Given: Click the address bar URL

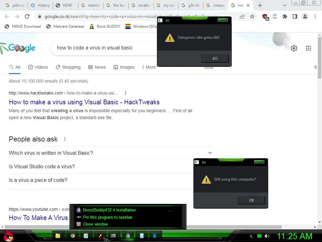Looking at the screenshot, I should point(131,16).
